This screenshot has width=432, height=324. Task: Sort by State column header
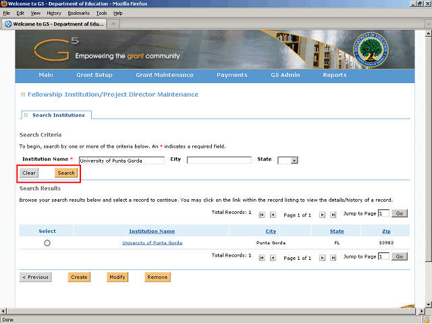tap(337, 231)
